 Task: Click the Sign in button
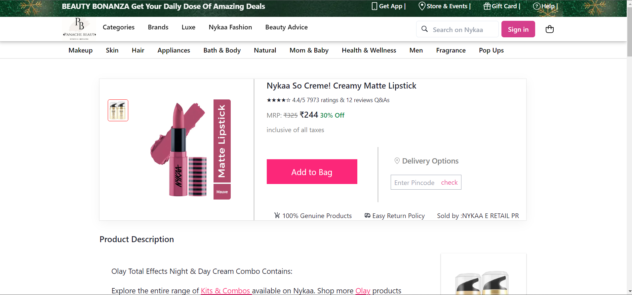click(518, 29)
